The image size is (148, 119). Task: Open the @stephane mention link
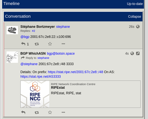29,64
